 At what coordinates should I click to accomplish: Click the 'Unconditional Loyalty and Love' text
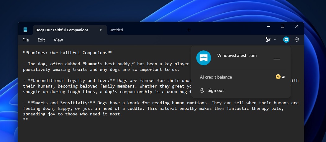pyautogui.click(x=71, y=80)
